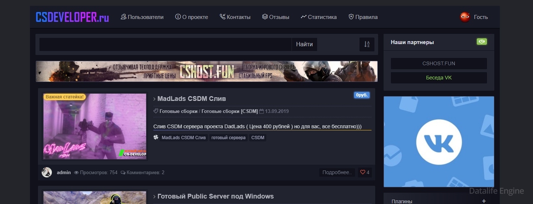Focus the site search input field
The height and width of the screenshot is (204, 533).
[165, 44]
